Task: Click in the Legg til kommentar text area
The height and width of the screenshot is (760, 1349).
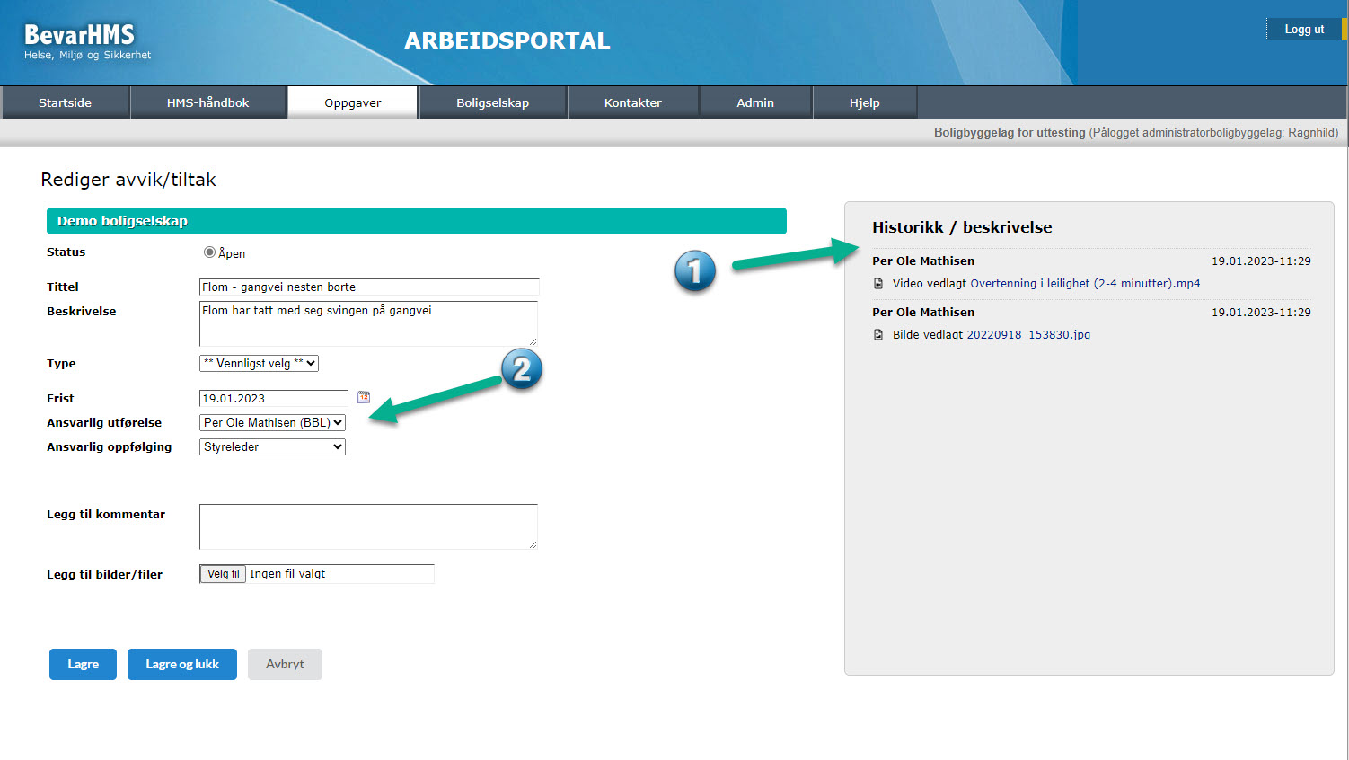Action: 368,526
